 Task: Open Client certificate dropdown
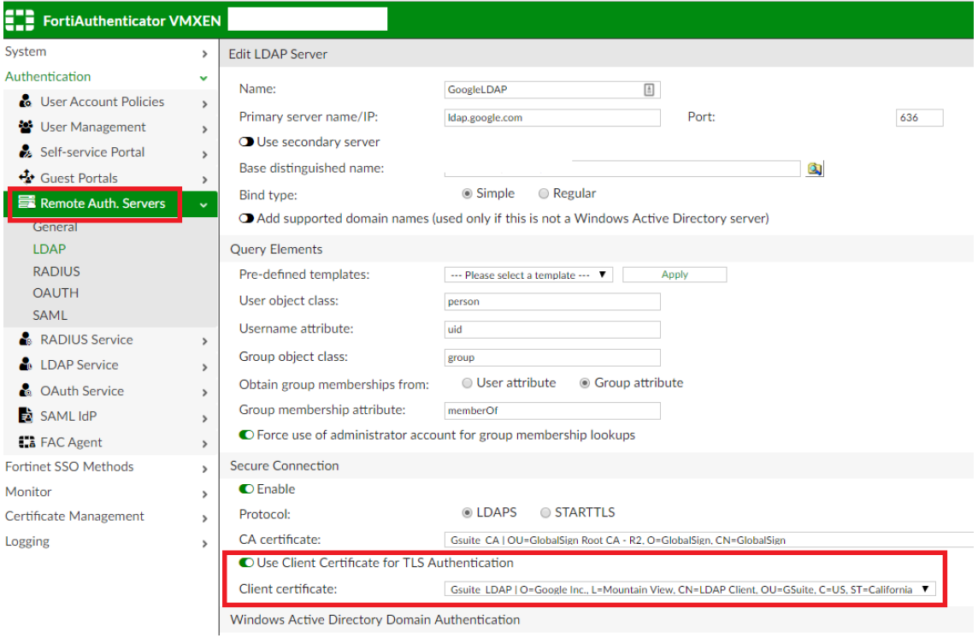point(690,589)
